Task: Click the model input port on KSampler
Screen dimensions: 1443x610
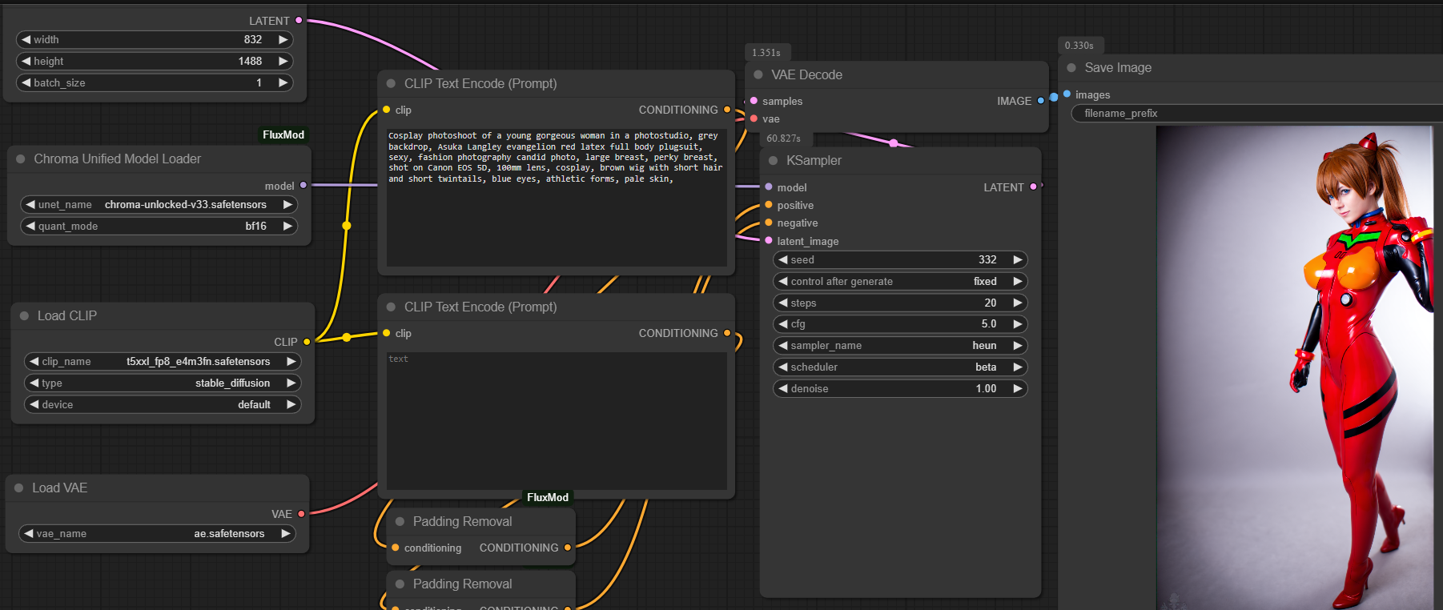Action: coord(769,187)
